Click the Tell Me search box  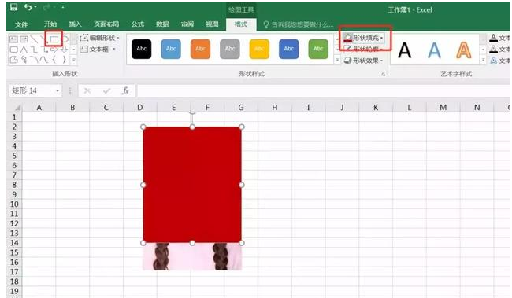point(299,24)
